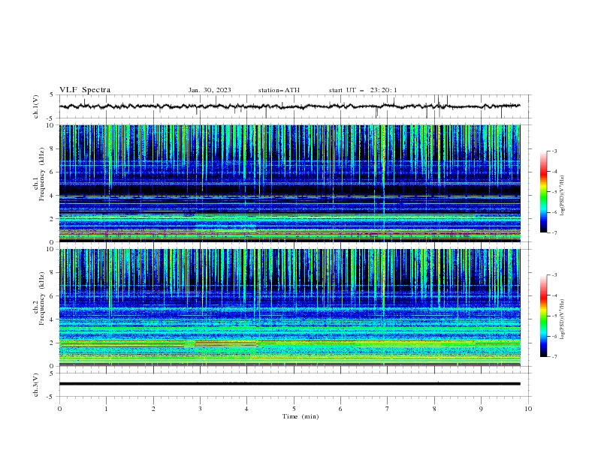Image resolution: width=595 pixels, height=459 pixels.
Task: Click the ch.2 'Frequency (kHz)' axis label
Action: click(x=42, y=298)
